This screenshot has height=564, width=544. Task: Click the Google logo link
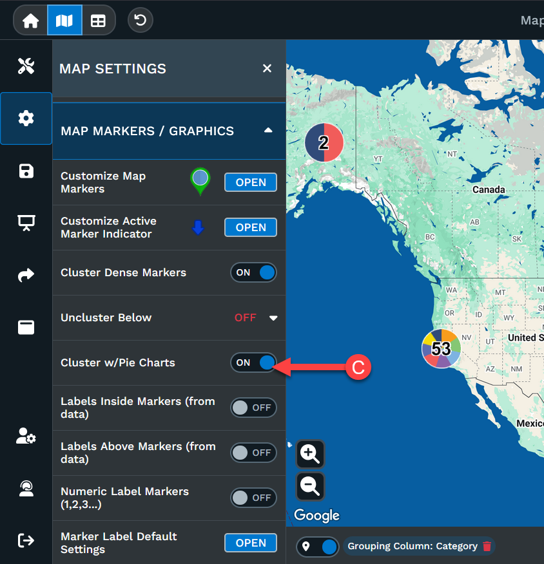[316, 516]
